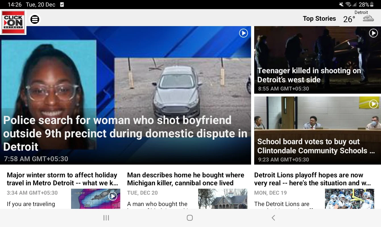
Task: Tap the 26° temperature reading
Action: 349,19
